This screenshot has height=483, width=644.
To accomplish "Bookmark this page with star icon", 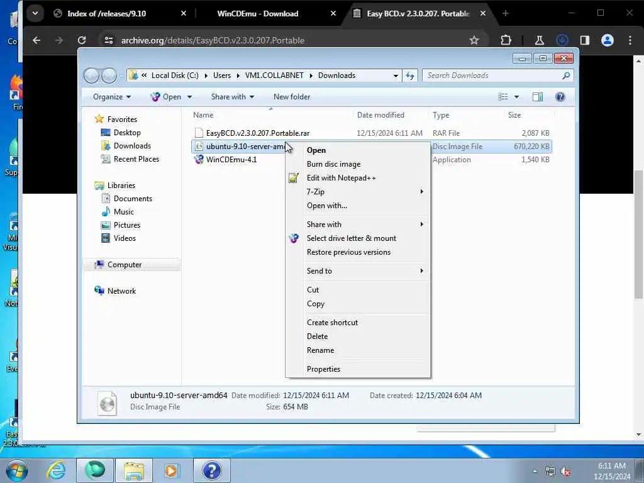I will (474, 40).
